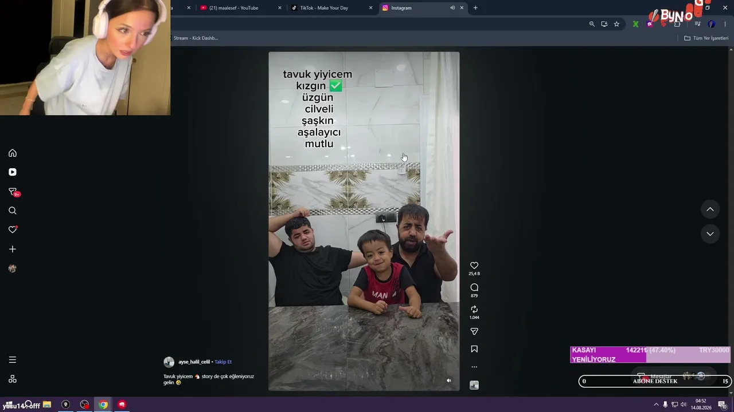Open the red fist app in taskbar

pyautogui.click(x=122, y=405)
